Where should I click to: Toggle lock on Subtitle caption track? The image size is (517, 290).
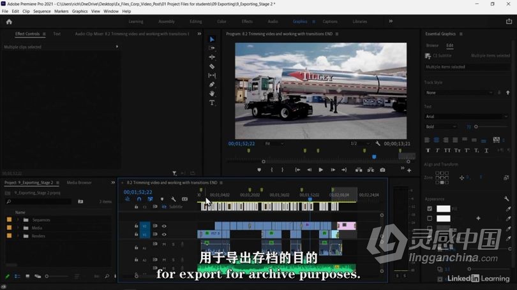point(136,207)
